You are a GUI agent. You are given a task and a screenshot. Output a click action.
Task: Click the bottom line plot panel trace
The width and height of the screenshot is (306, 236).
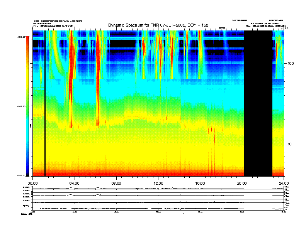158,209
